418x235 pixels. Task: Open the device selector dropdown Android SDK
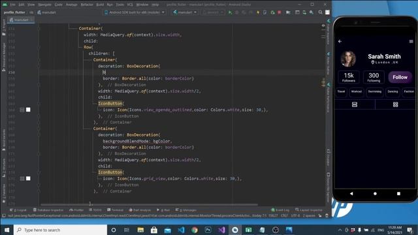(135, 12)
